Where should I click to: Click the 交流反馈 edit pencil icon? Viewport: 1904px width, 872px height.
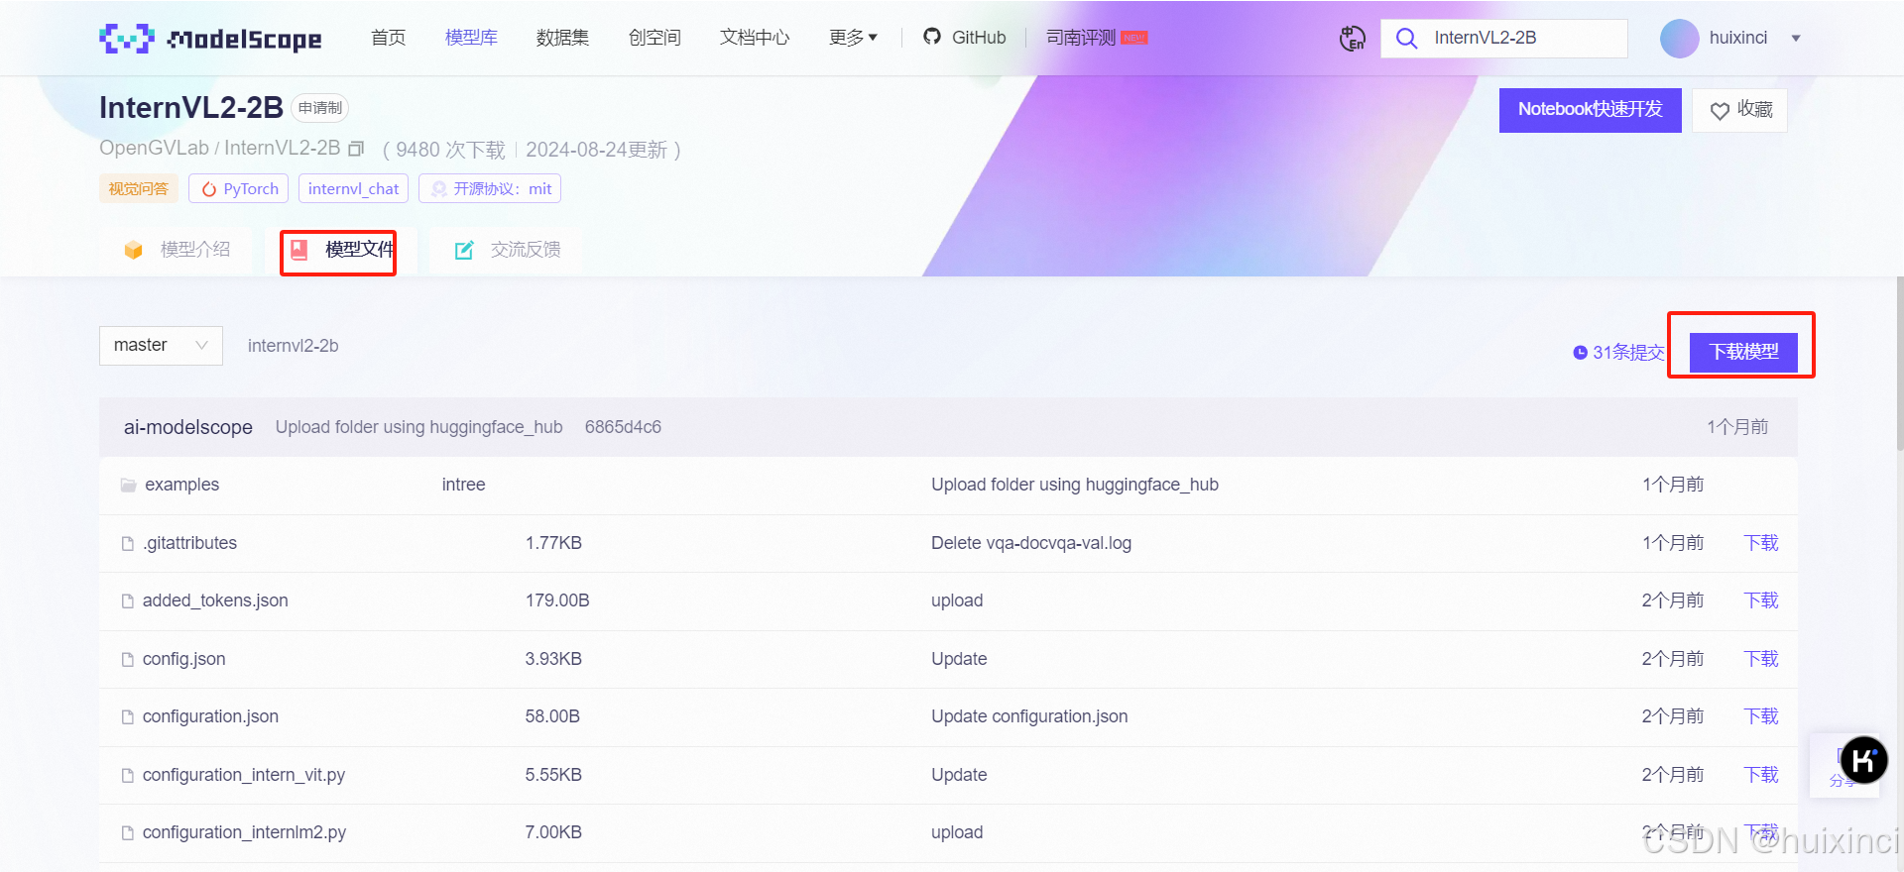pyautogui.click(x=464, y=250)
